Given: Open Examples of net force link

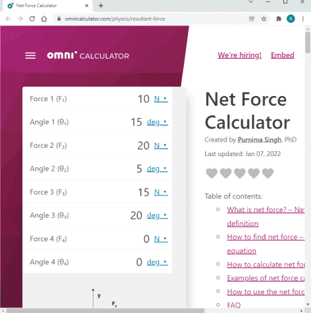Looking at the screenshot, I should pos(266,278).
